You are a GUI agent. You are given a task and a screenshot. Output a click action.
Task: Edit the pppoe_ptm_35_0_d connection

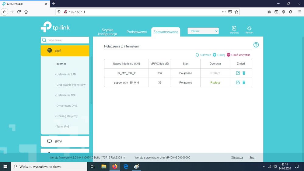click(x=238, y=82)
